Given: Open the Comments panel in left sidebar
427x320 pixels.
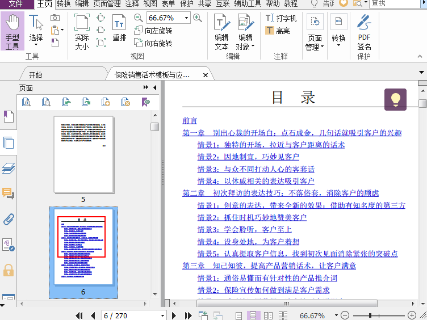Looking at the screenshot, I should click(9, 194).
